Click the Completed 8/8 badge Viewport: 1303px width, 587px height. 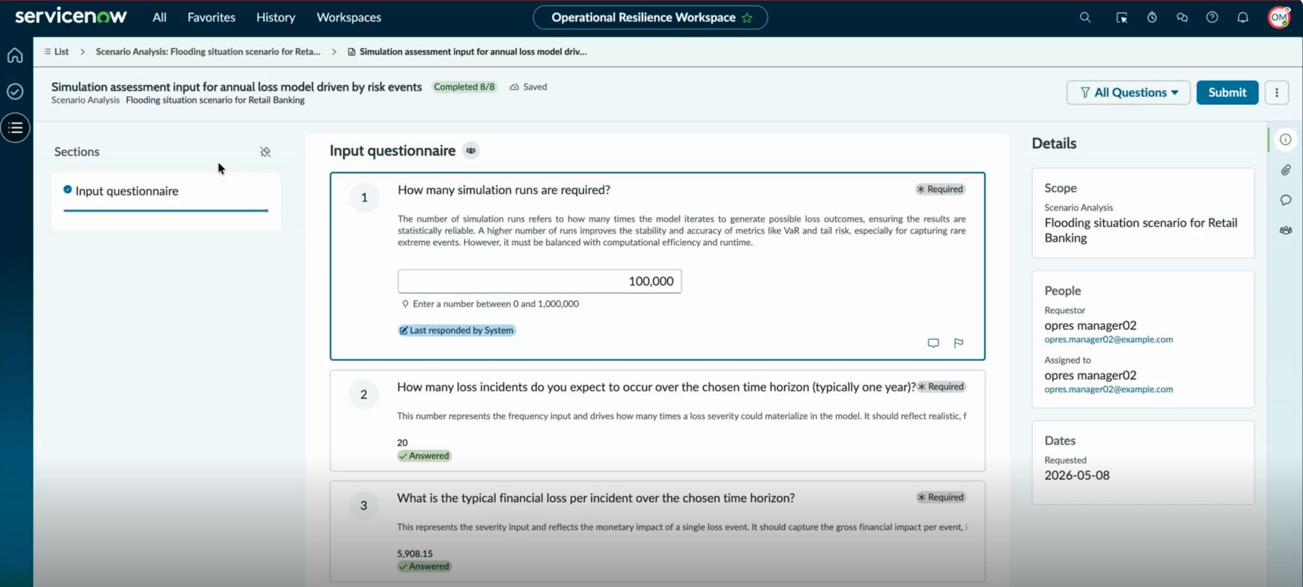464,87
